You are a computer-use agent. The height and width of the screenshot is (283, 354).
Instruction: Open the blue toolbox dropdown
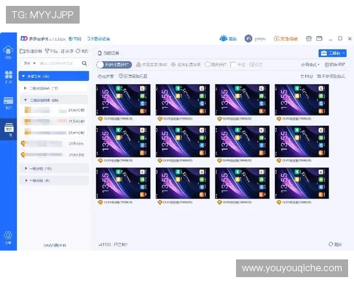(x=332, y=53)
